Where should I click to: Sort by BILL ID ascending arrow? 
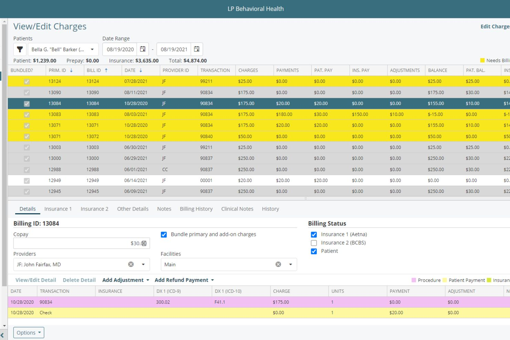(106, 70)
